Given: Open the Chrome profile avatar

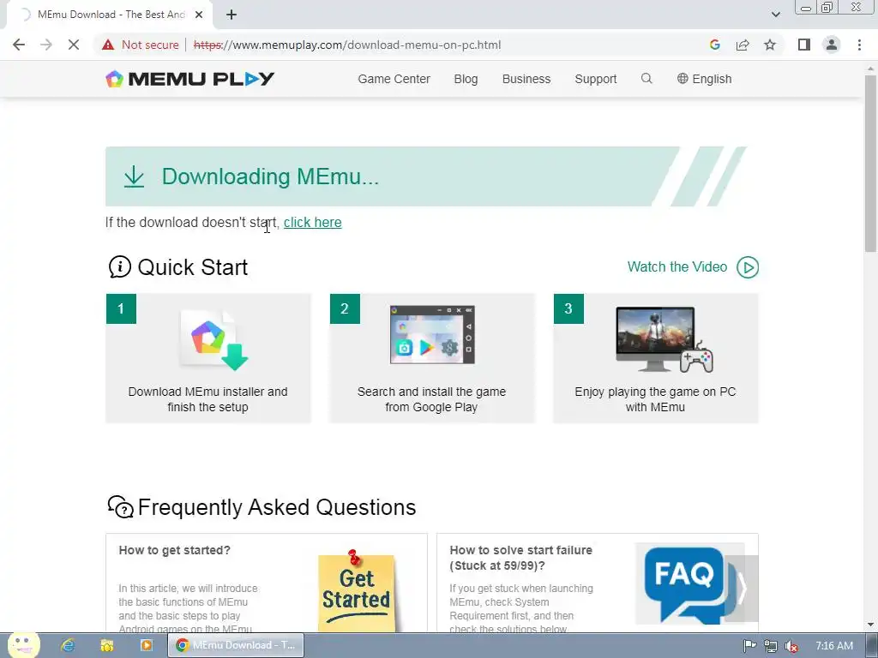Looking at the screenshot, I should click(832, 45).
